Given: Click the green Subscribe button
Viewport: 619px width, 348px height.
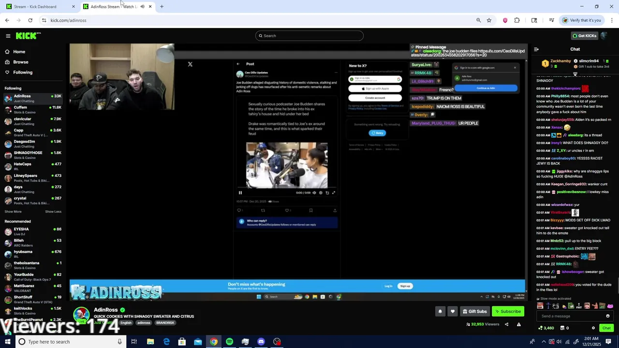Looking at the screenshot, I should (508, 311).
